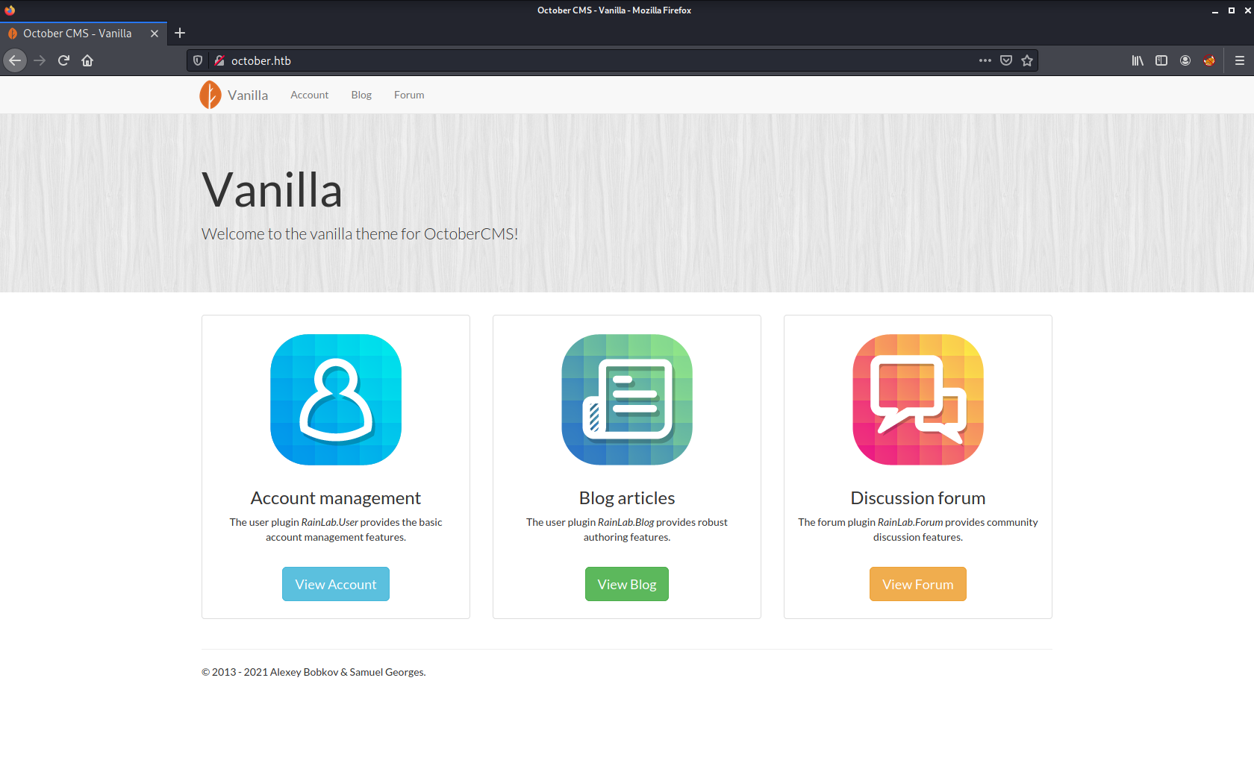This screenshot has width=1254, height=760.
Task: Click the shield tracking protection icon
Action: click(197, 60)
